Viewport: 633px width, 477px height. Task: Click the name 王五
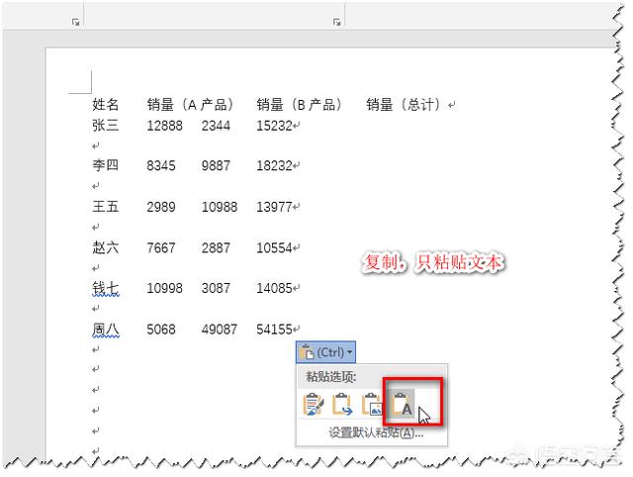[106, 207]
